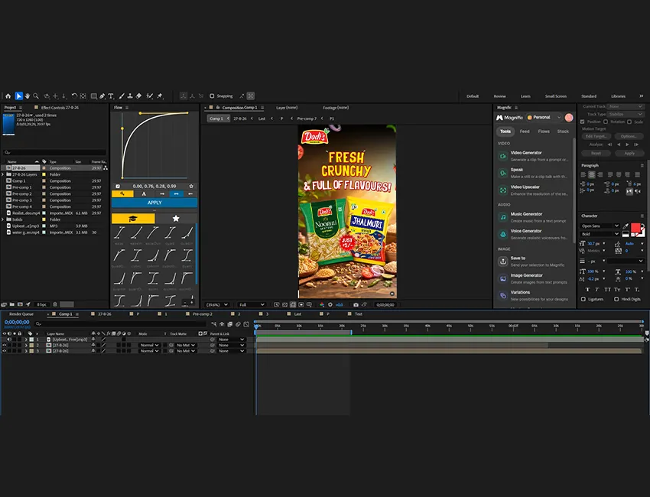Toggle the Position checkbox in Tracker
650x497 pixels.
pyautogui.click(x=582, y=122)
